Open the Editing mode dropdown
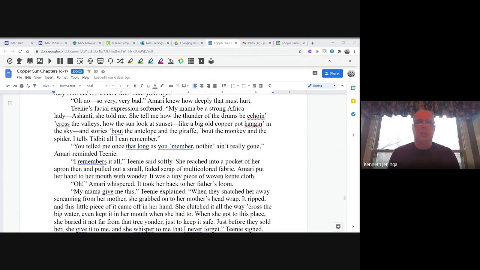This screenshot has height=270, width=480. coord(322,86)
